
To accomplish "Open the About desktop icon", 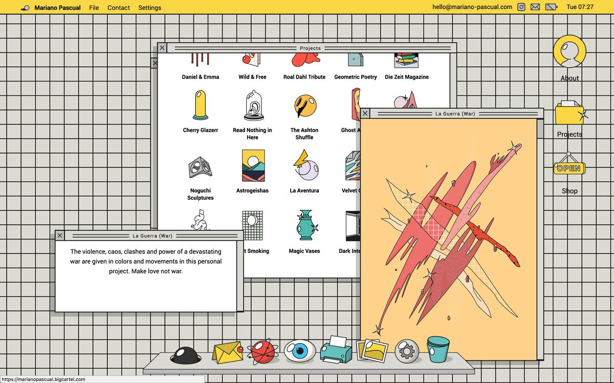I will click(569, 52).
